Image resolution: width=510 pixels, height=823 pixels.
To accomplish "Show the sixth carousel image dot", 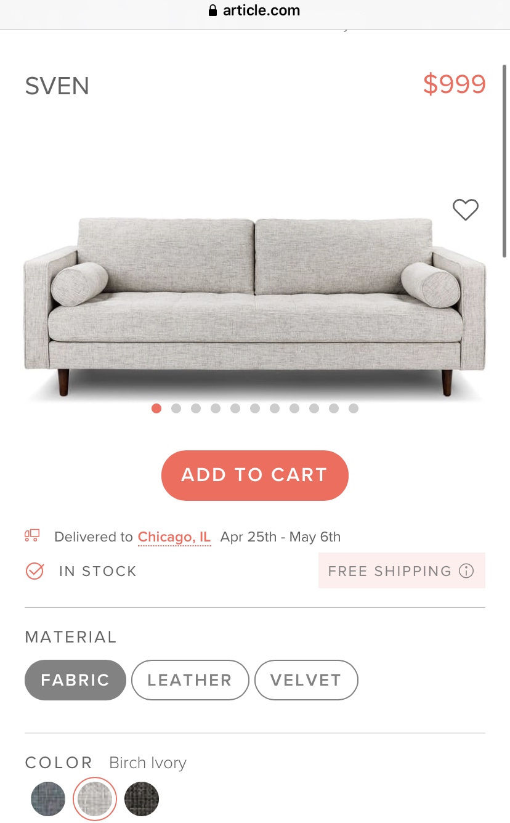I will [x=255, y=408].
